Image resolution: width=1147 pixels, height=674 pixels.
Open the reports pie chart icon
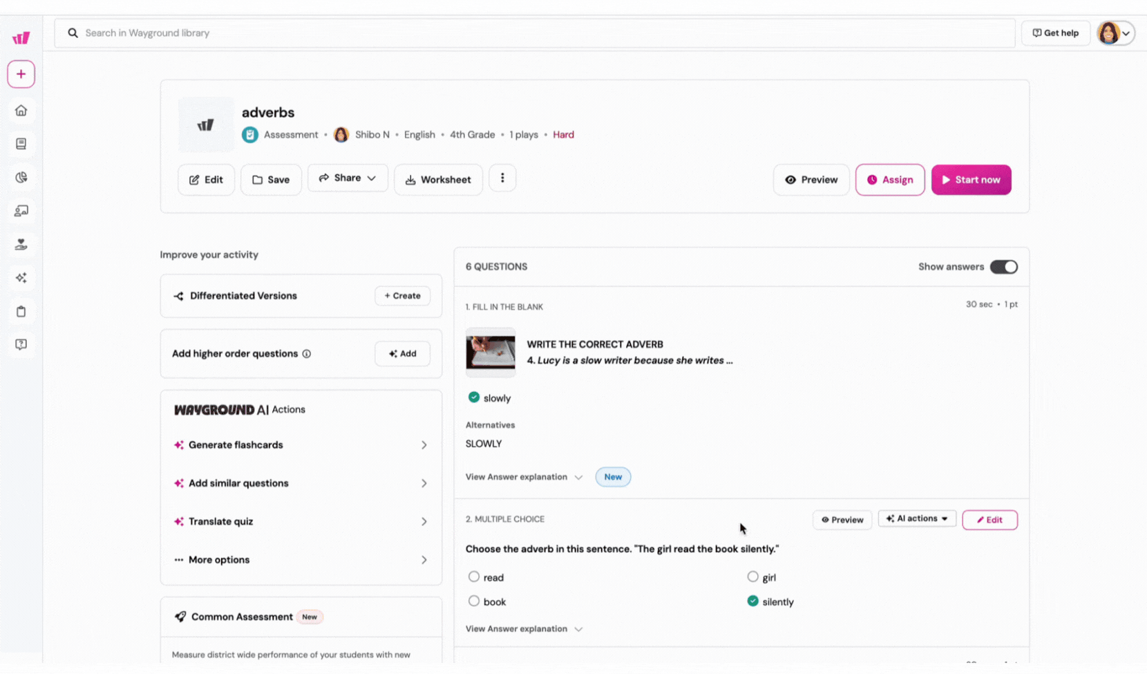[x=21, y=178]
